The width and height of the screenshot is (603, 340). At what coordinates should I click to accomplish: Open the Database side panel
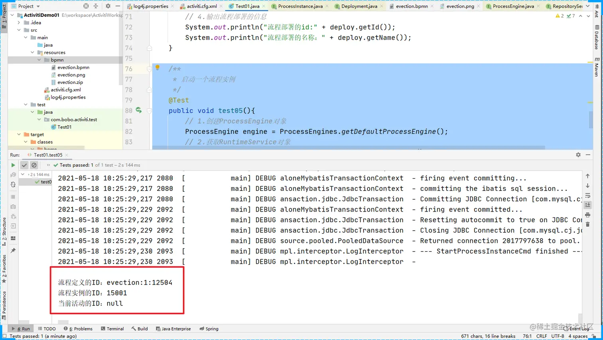pyautogui.click(x=597, y=37)
